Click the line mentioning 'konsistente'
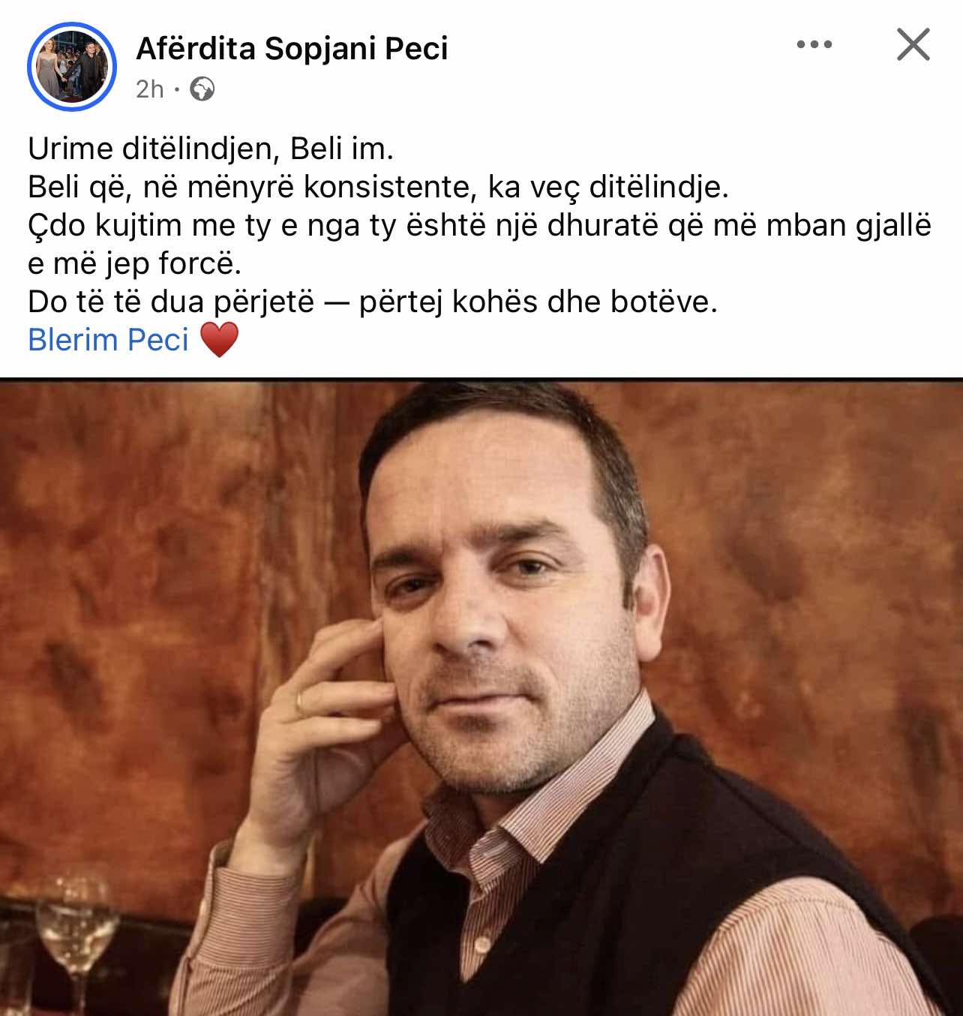The width and height of the screenshot is (963, 1016). [378, 187]
